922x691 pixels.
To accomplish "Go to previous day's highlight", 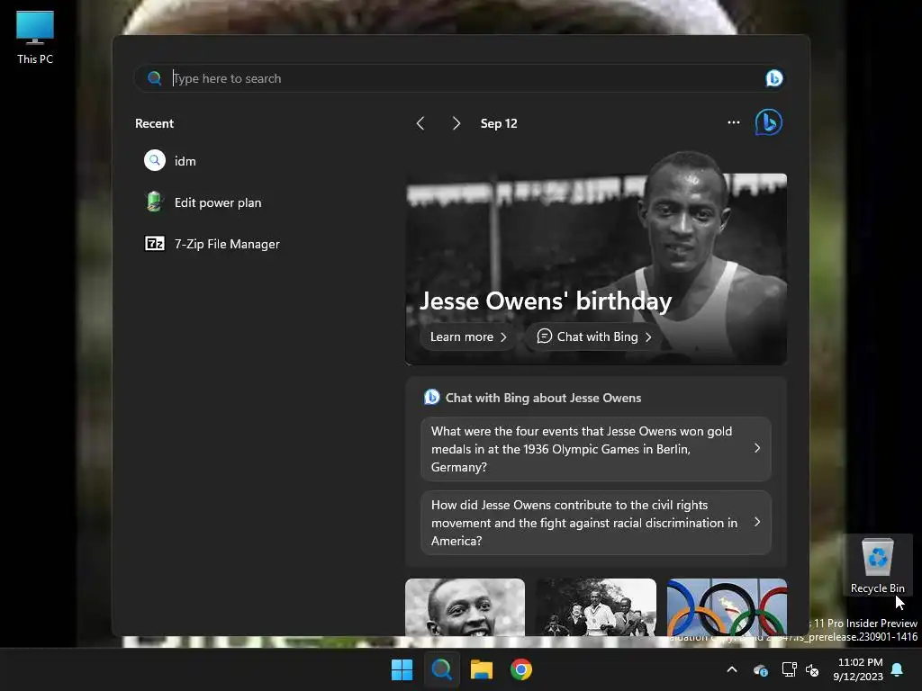I will tap(420, 123).
